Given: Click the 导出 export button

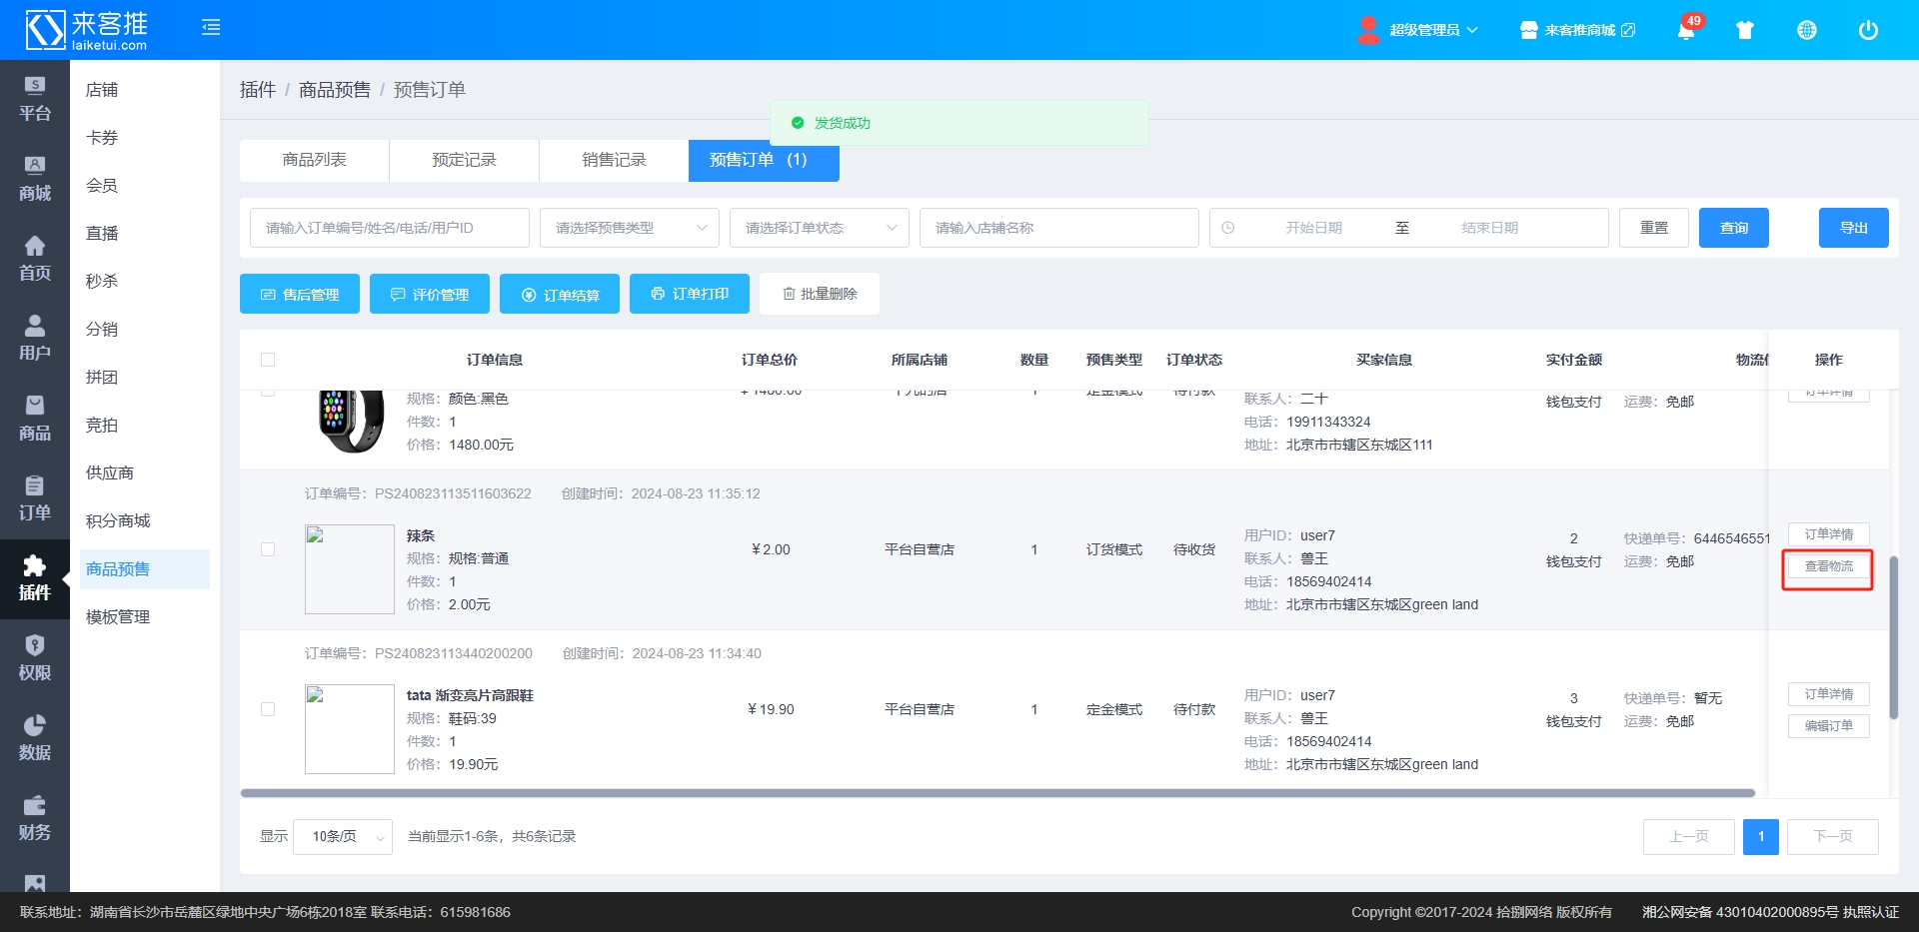Looking at the screenshot, I should [x=1853, y=228].
